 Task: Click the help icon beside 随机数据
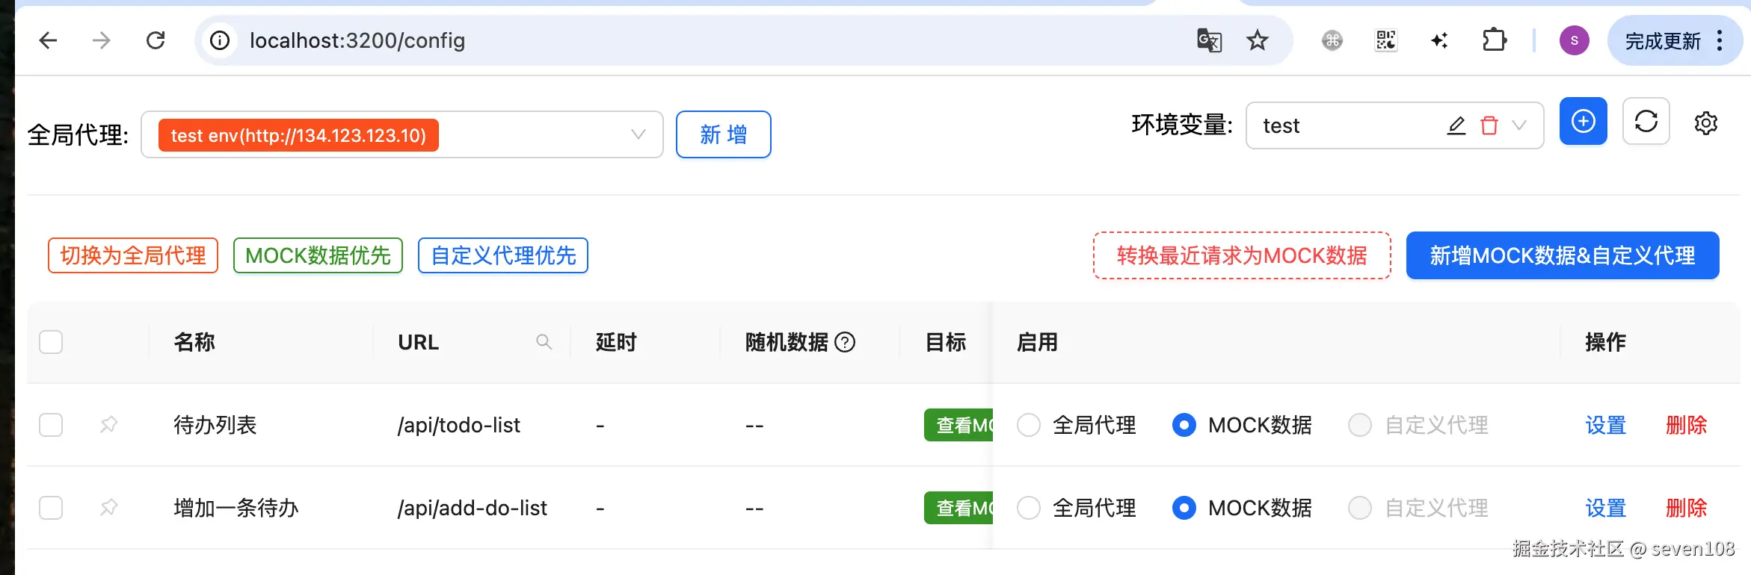(x=845, y=342)
